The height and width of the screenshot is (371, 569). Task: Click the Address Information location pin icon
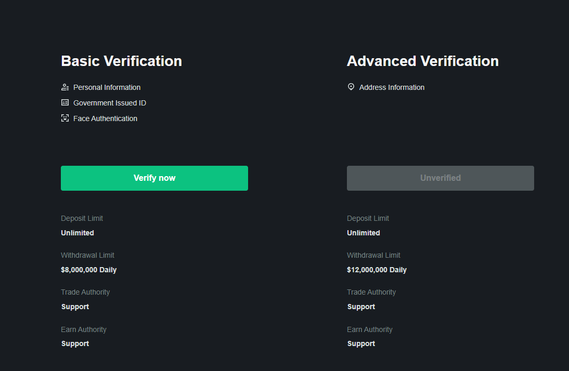[351, 86]
